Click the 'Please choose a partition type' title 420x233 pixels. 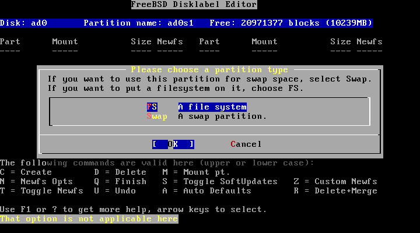(209, 70)
